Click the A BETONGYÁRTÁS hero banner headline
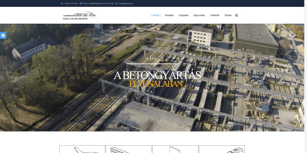 pyautogui.click(x=157, y=75)
